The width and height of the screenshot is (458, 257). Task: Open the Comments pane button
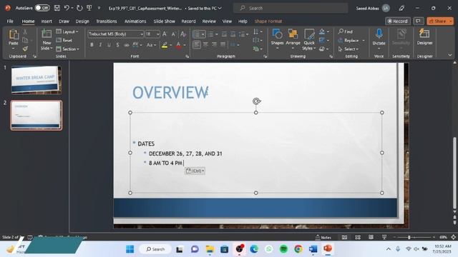[418, 21]
